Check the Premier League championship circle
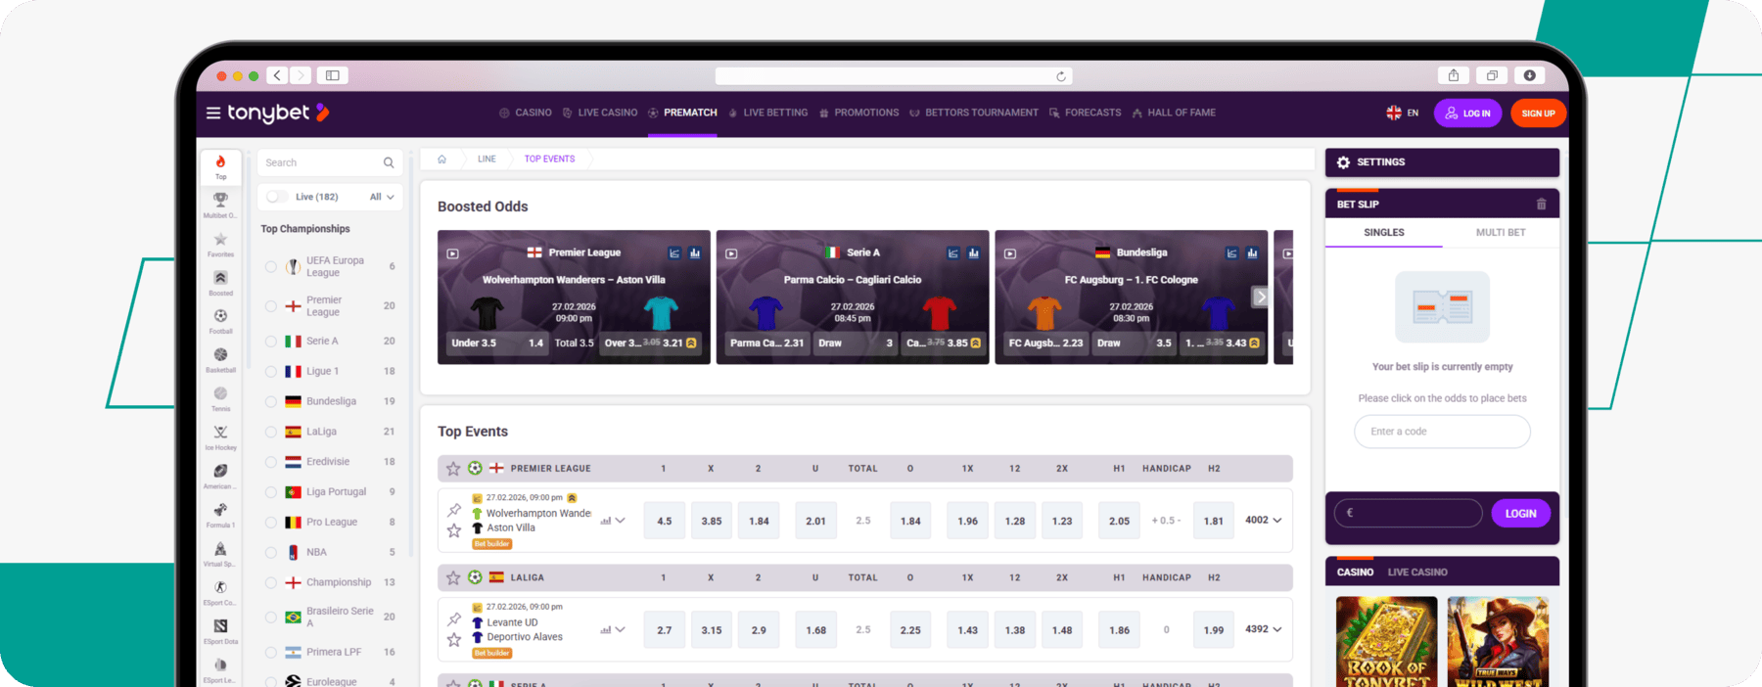The image size is (1762, 687). tap(271, 306)
